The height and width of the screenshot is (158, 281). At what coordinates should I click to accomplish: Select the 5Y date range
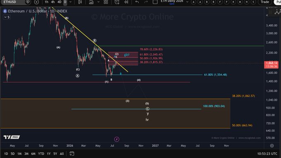[55, 154]
